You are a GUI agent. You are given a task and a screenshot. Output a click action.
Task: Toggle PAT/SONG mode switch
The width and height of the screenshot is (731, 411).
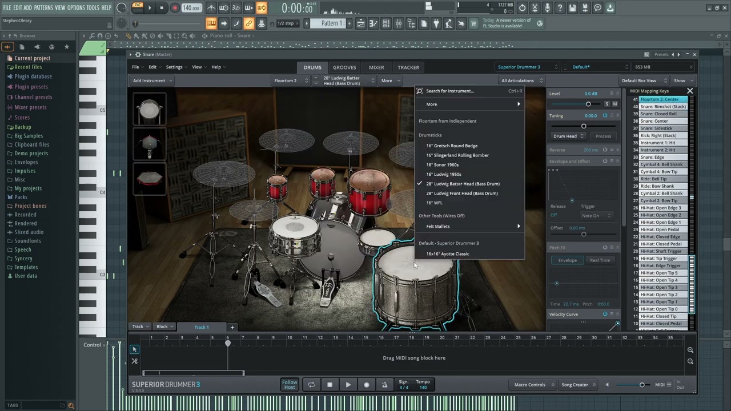click(138, 8)
